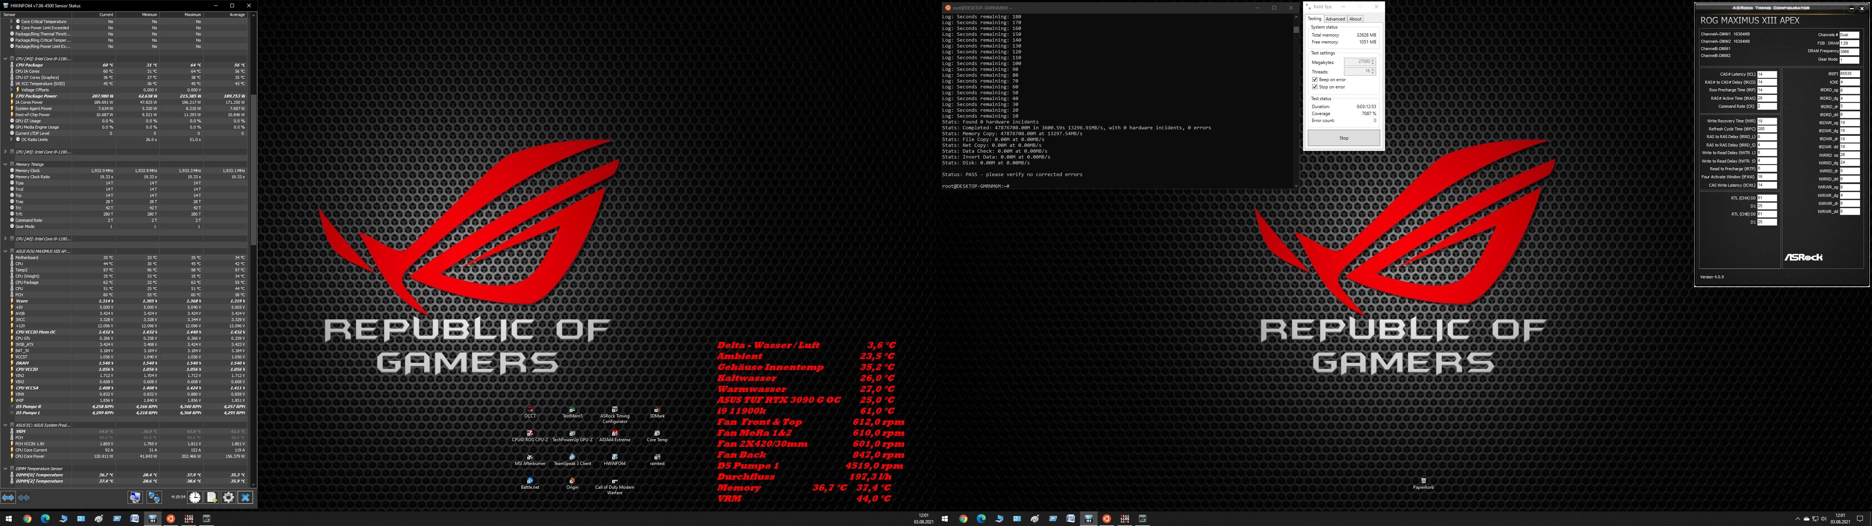
Task: Select CPU Package Power row in HWiNFO
Action: (128, 96)
